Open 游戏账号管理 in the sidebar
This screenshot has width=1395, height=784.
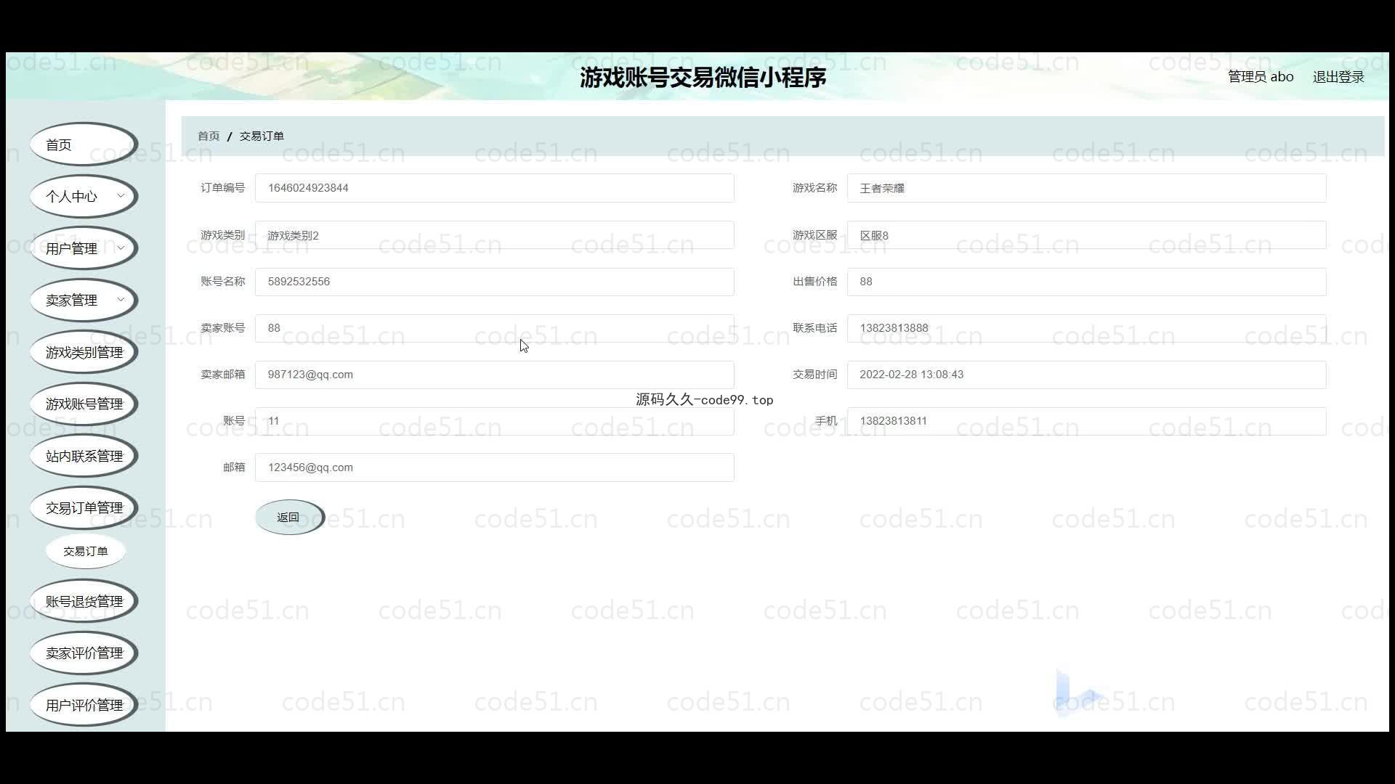click(x=84, y=404)
